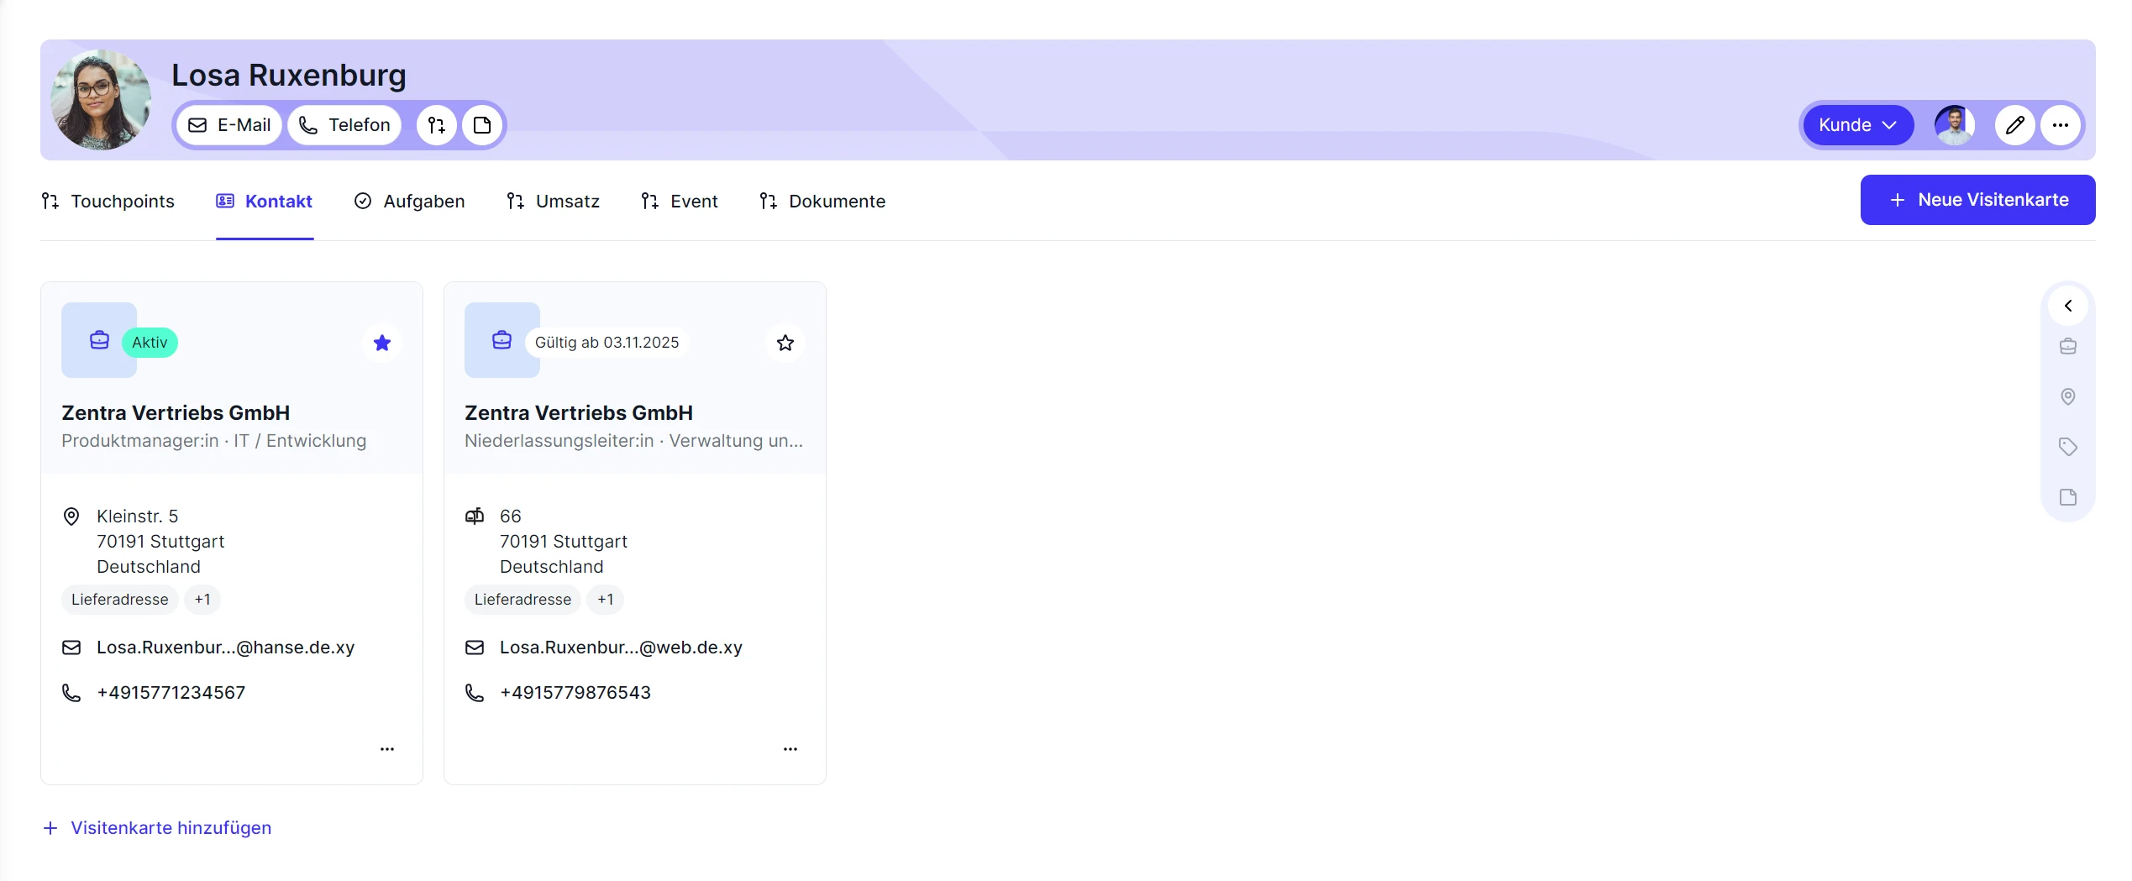
Task: Select the location pin icon in right sidebar
Action: pyautogui.click(x=2067, y=396)
